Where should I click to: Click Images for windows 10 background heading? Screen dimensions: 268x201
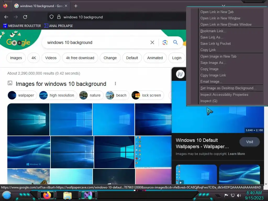tap(61, 84)
